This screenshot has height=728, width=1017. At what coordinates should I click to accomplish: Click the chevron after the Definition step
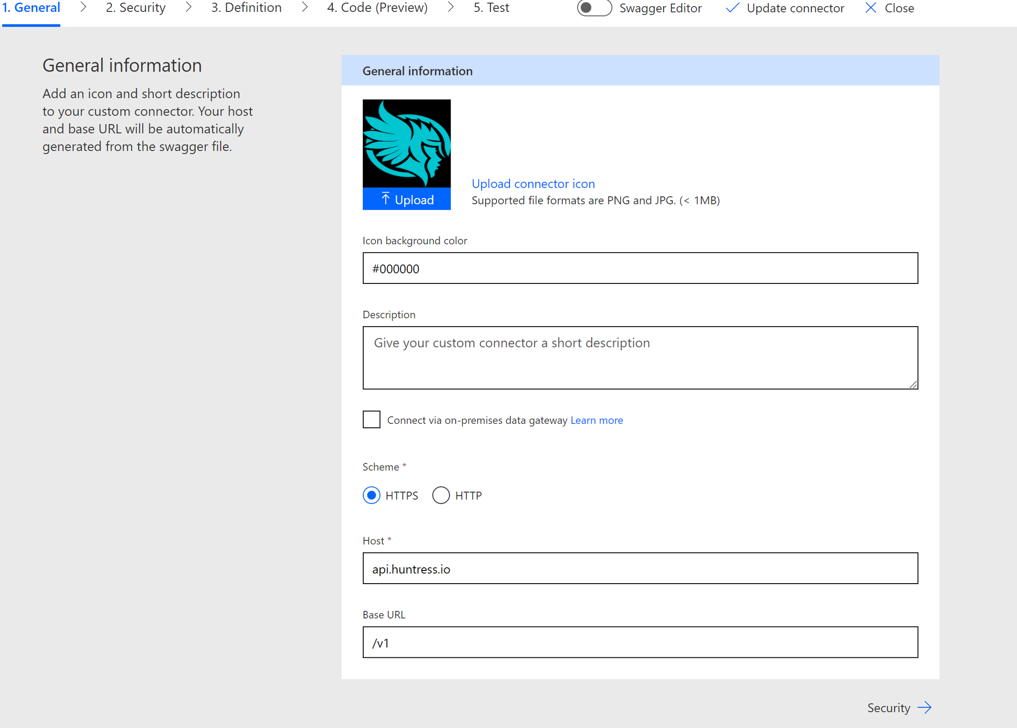click(x=304, y=7)
